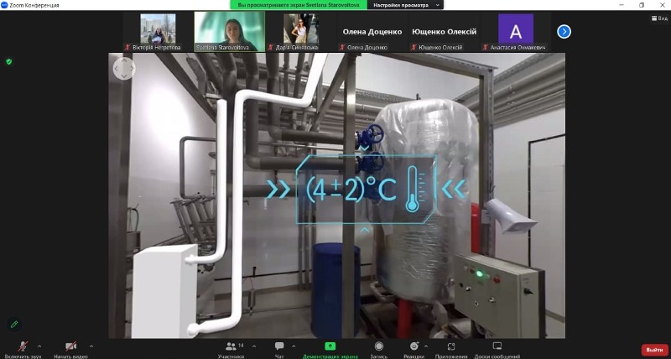Select Олена Доценко participant tile
This screenshot has height=359, width=671.
click(372, 32)
